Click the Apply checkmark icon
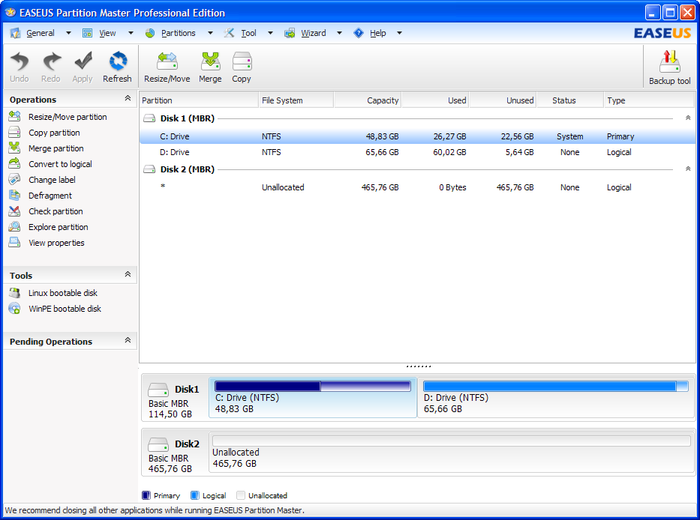The width and height of the screenshot is (700, 520). (x=83, y=61)
